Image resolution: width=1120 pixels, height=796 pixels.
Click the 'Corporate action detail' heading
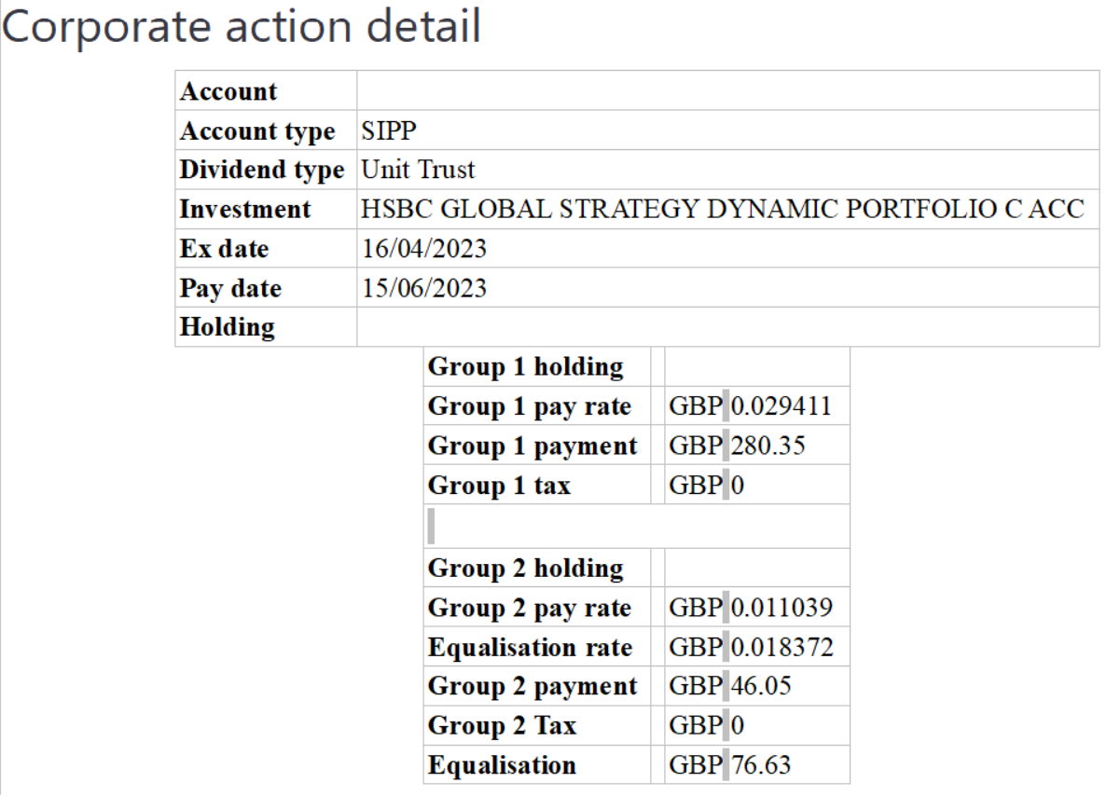pyautogui.click(x=242, y=28)
